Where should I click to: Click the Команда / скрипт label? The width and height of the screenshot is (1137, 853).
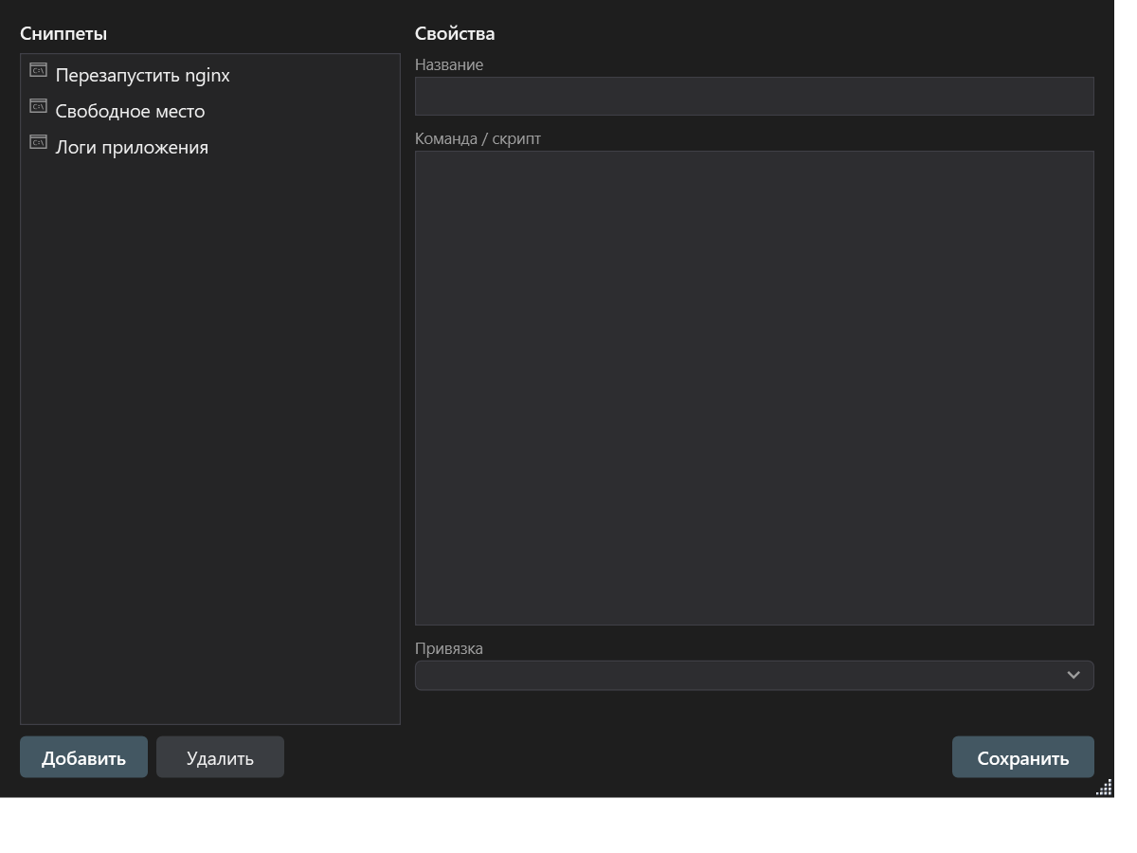pos(478,138)
